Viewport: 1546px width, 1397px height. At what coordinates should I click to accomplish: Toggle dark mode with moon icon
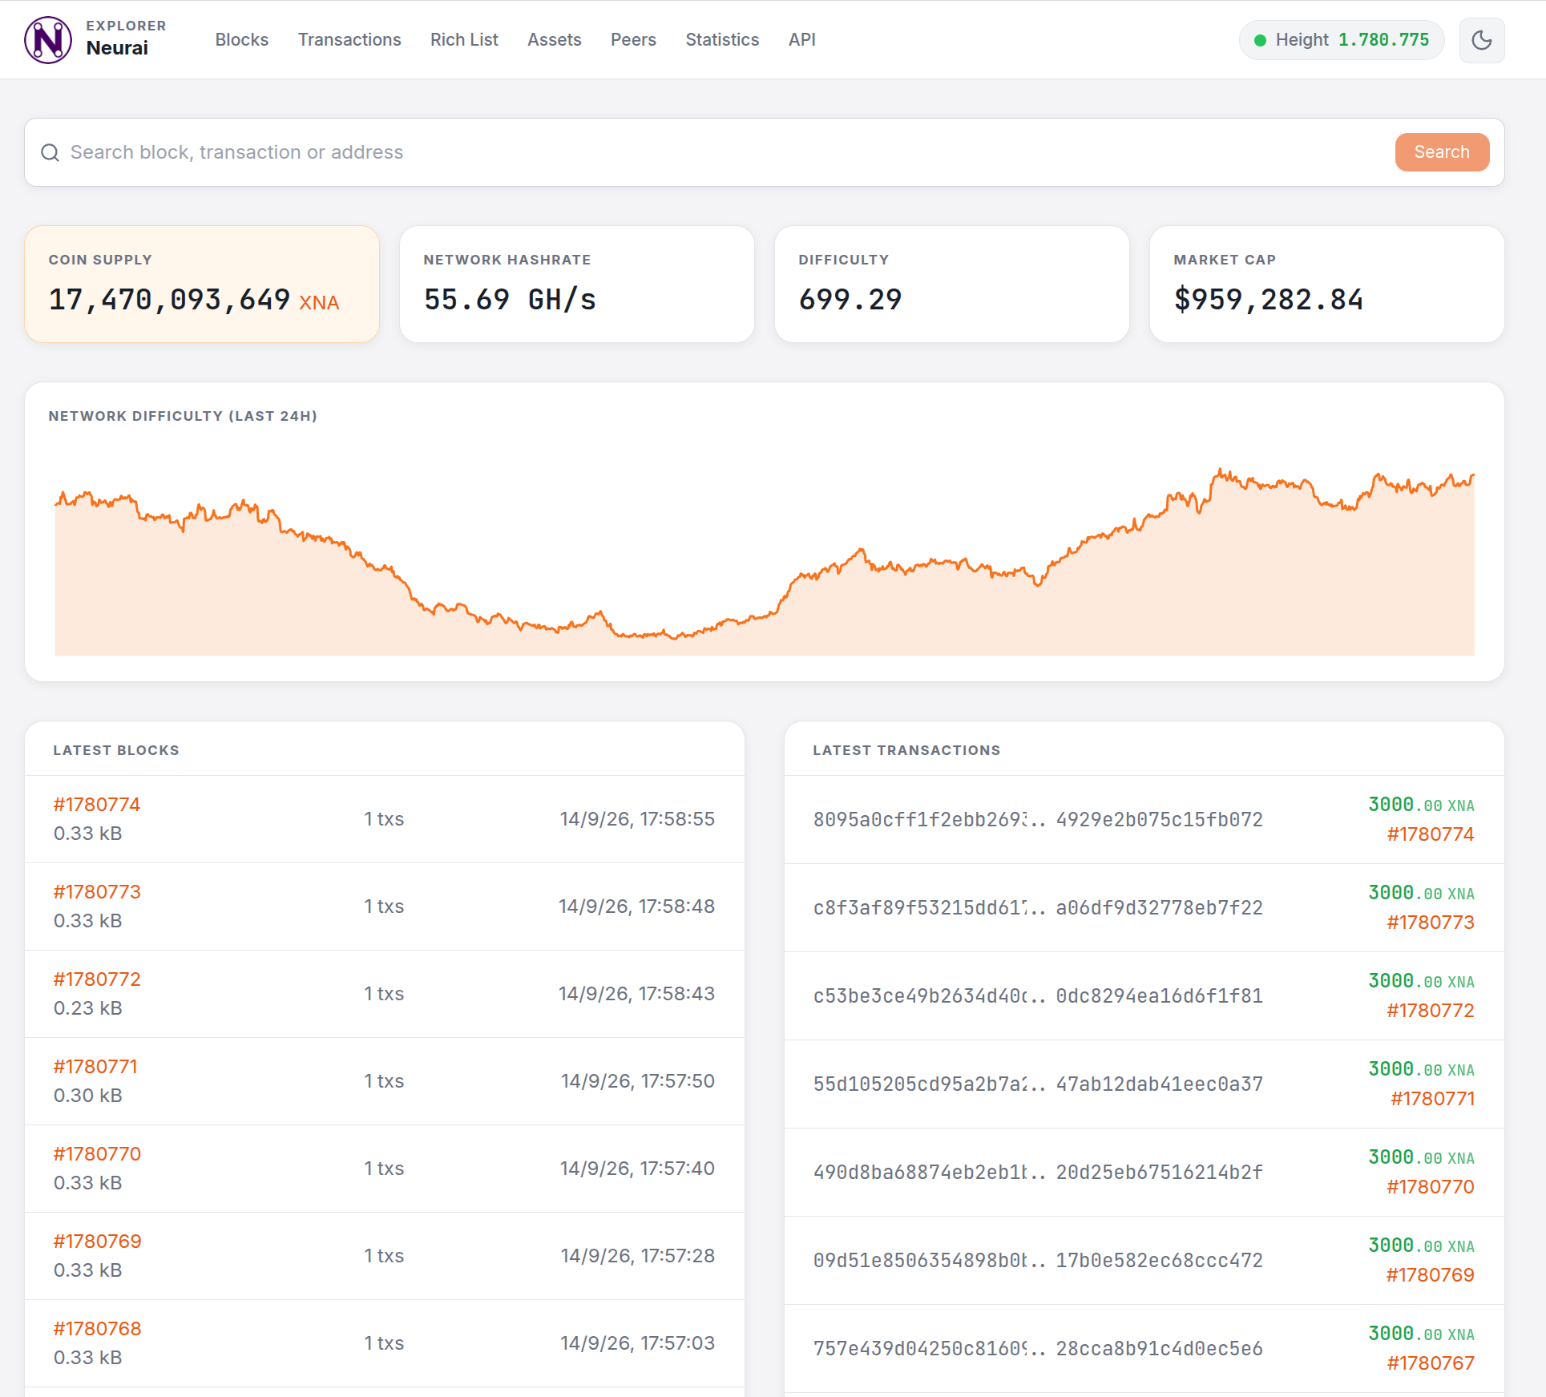[x=1482, y=40]
